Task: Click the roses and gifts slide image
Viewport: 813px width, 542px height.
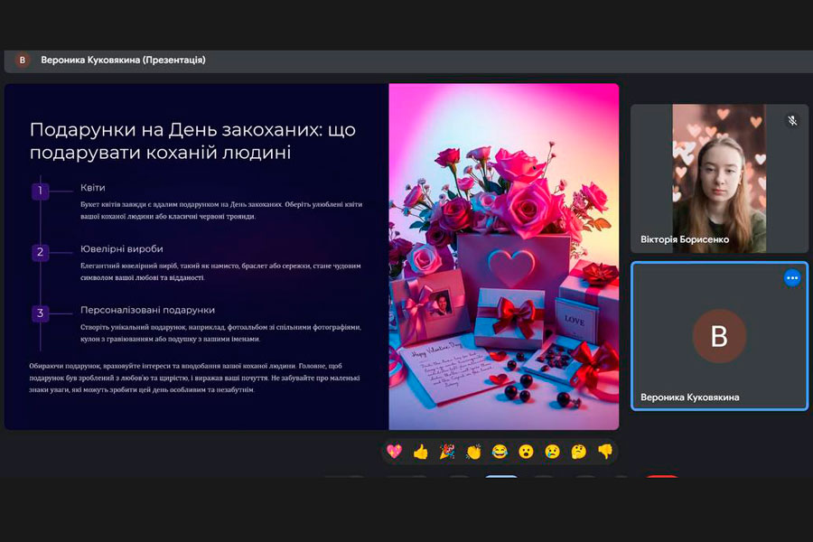Action: pyautogui.click(x=503, y=257)
